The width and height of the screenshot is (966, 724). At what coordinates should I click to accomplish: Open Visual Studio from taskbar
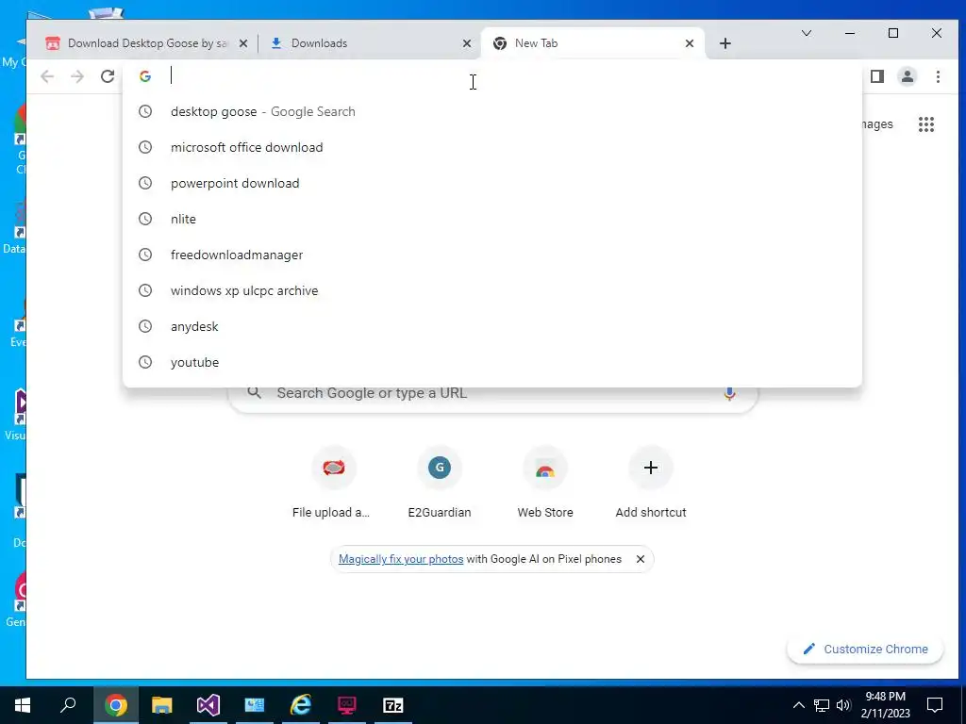(x=208, y=705)
